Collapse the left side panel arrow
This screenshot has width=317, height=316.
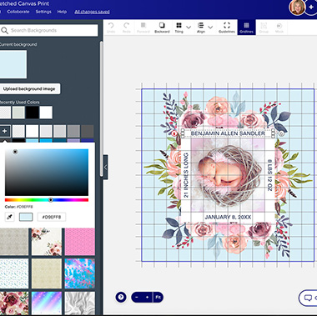[x=105, y=167]
